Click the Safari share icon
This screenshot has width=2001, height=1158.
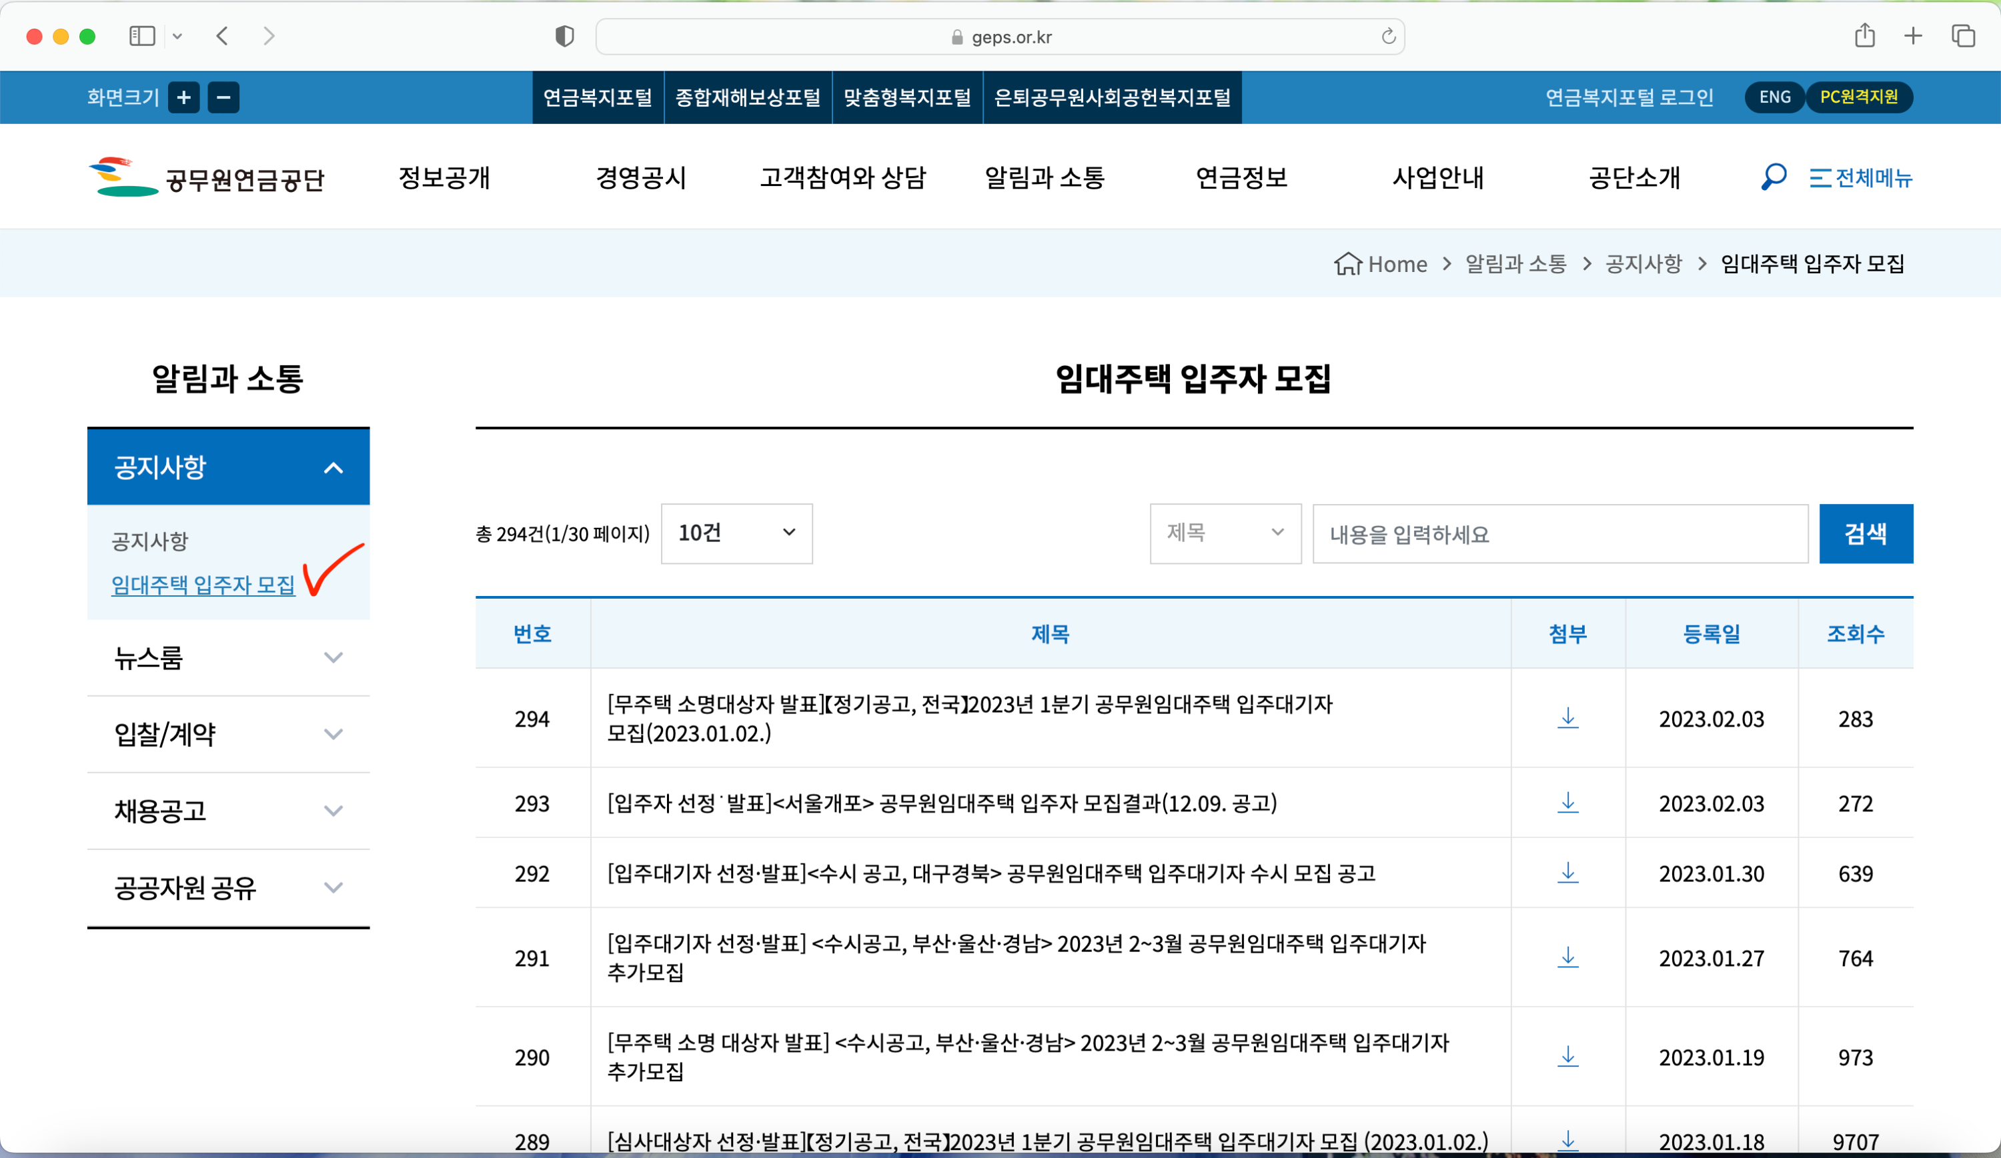(x=1864, y=37)
